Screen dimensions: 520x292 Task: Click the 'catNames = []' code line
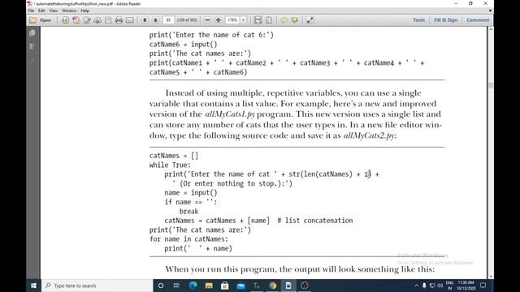(174, 156)
